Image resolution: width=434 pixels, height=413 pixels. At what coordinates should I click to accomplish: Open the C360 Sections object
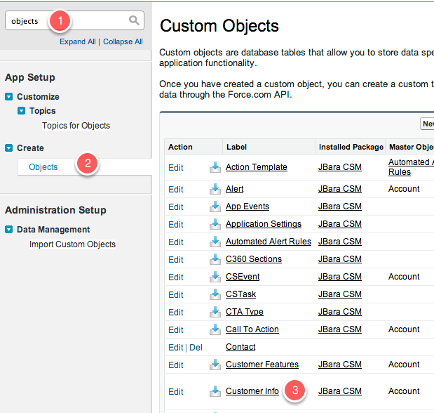(254, 259)
